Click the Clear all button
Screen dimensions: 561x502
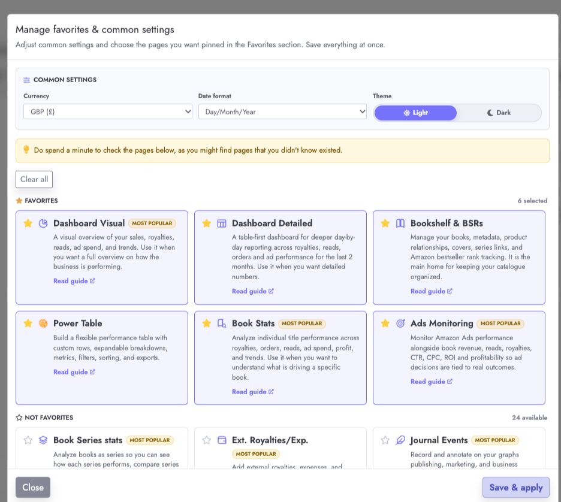tap(34, 179)
